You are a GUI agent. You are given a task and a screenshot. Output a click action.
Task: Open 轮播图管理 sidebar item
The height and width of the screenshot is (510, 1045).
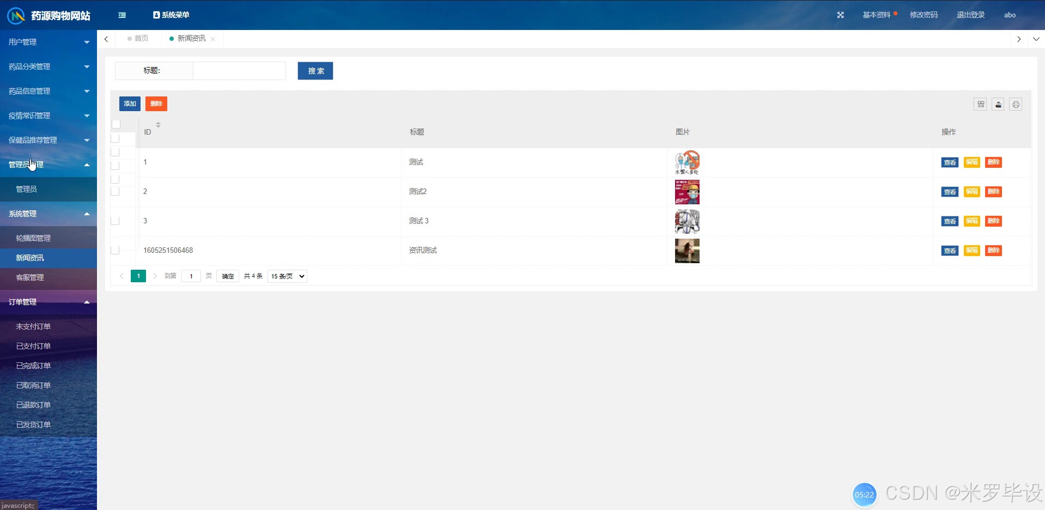[48, 238]
